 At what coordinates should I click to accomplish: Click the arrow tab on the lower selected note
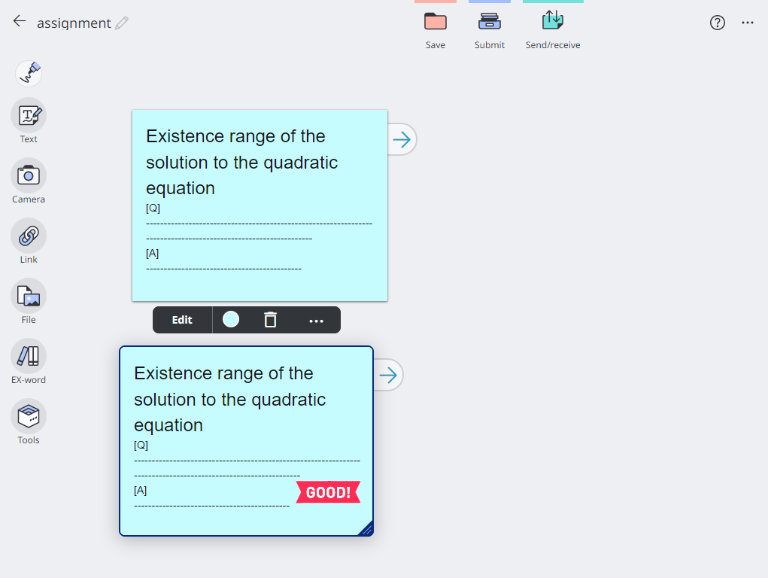(x=388, y=376)
